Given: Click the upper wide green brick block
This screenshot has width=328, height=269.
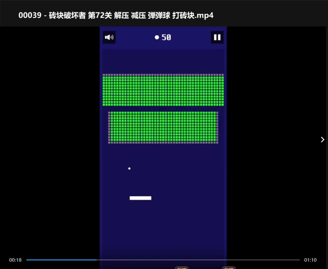Looking at the screenshot, I should tap(163, 91).
